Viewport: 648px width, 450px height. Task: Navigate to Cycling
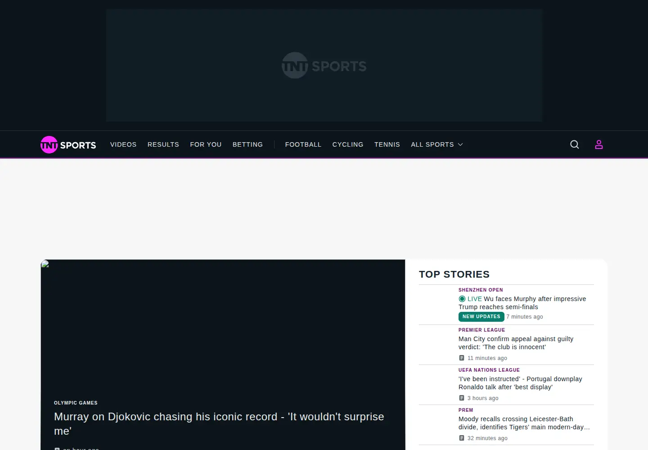click(x=348, y=144)
